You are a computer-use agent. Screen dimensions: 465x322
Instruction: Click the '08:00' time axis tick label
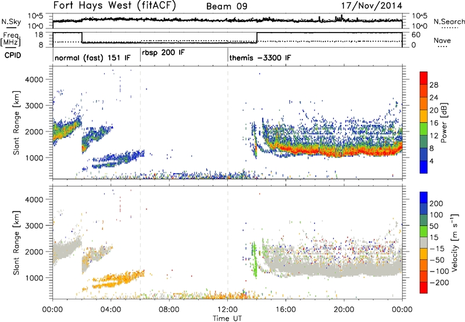point(169,310)
